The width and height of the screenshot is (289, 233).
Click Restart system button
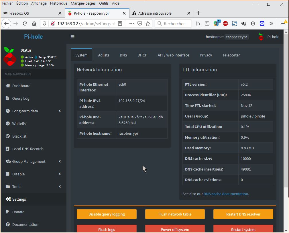tap(243, 229)
